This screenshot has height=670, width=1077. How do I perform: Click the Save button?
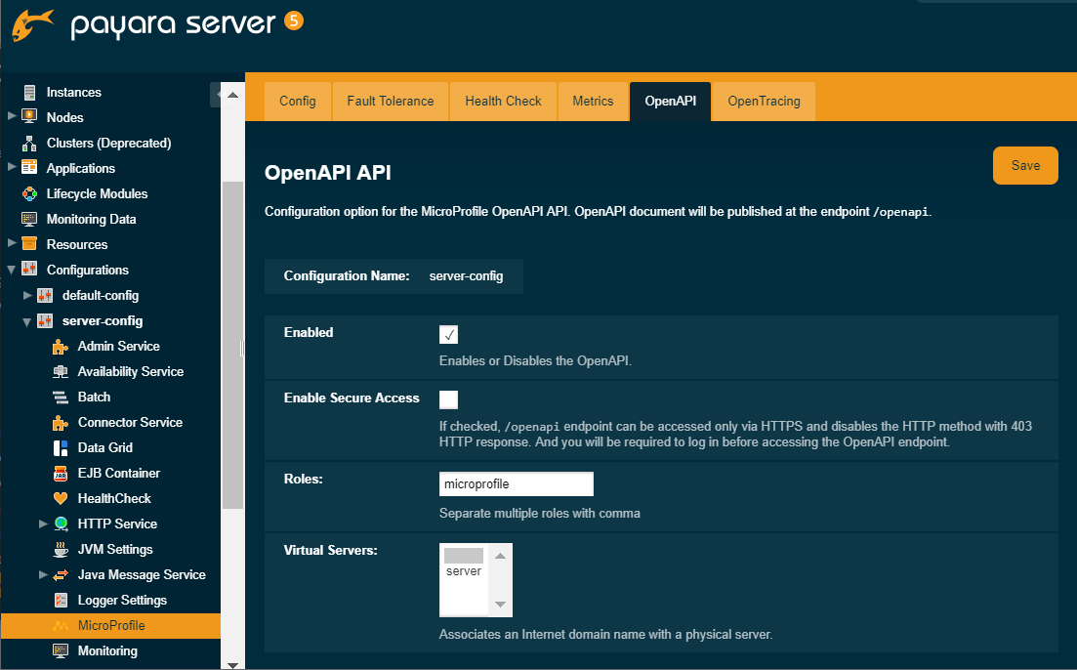coord(1025,166)
